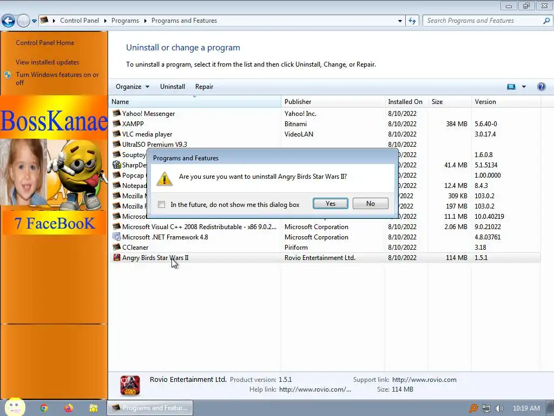Image resolution: width=554 pixels, height=416 pixels.
Task: Sort by the Size column header
Action: (x=450, y=101)
